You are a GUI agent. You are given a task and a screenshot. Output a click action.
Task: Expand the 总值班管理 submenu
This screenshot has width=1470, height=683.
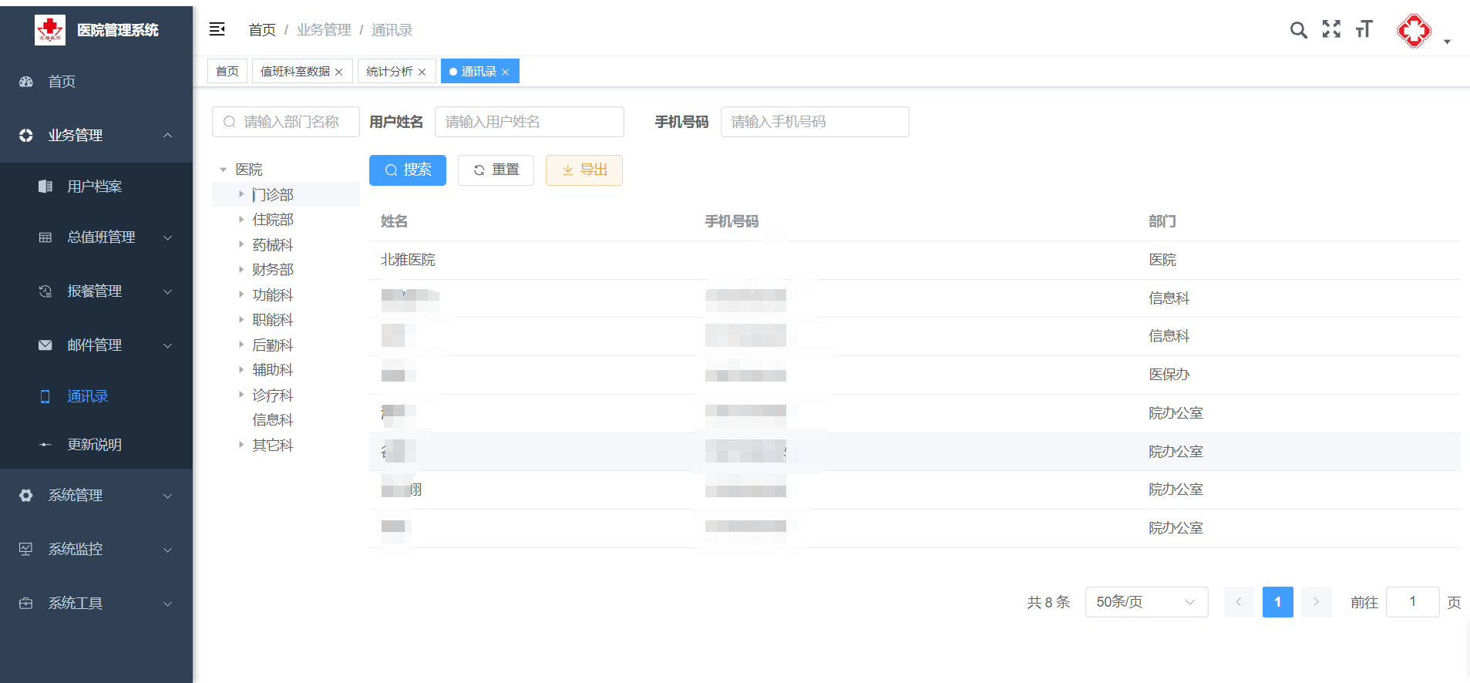[x=101, y=237]
